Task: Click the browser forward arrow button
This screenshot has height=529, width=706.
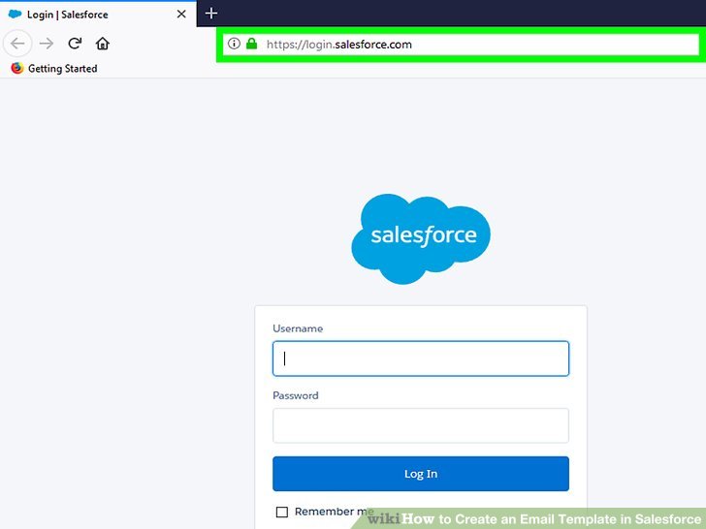Action: tap(47, 44)
